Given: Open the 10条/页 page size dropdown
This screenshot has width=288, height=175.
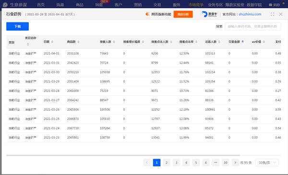Looking at the screenshot, I should [x=267, y=163].
